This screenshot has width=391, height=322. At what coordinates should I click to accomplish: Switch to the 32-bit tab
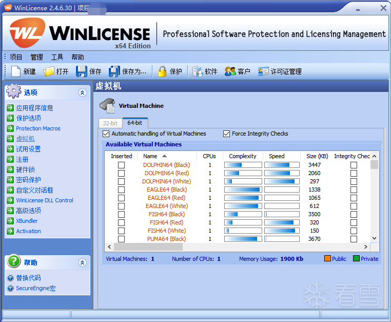coord(110,123)
